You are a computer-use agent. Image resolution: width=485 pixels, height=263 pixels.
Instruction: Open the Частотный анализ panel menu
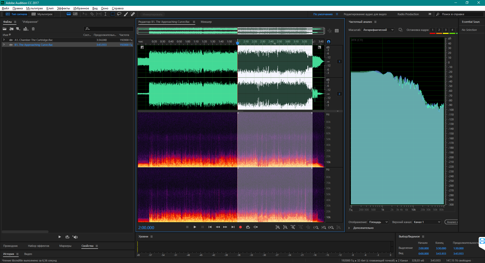pyautogui.click(x=375, y=22)
